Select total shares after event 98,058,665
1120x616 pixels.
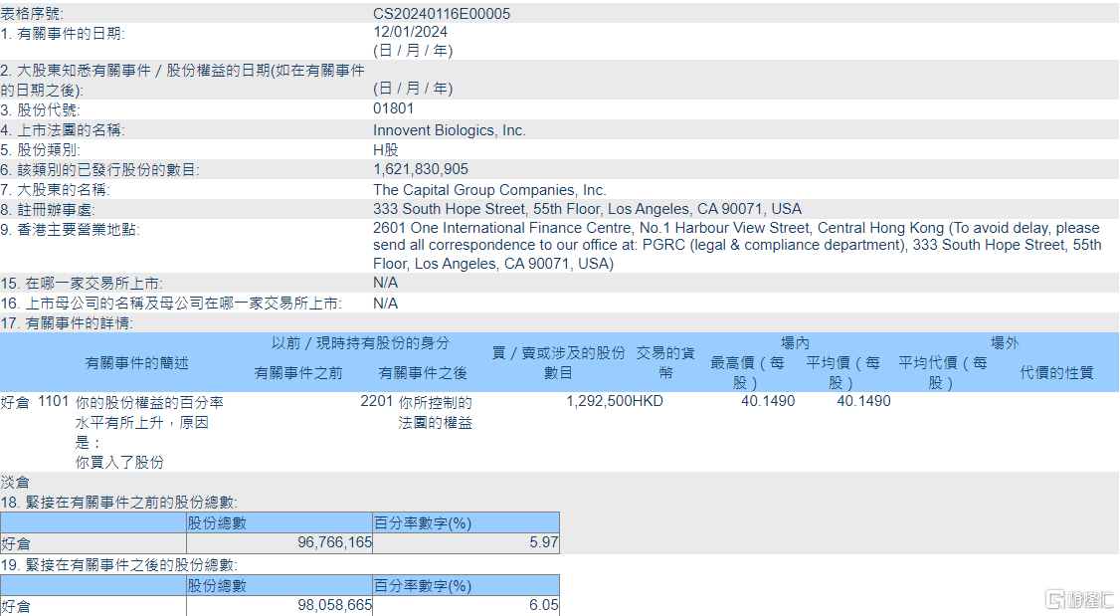335,606
